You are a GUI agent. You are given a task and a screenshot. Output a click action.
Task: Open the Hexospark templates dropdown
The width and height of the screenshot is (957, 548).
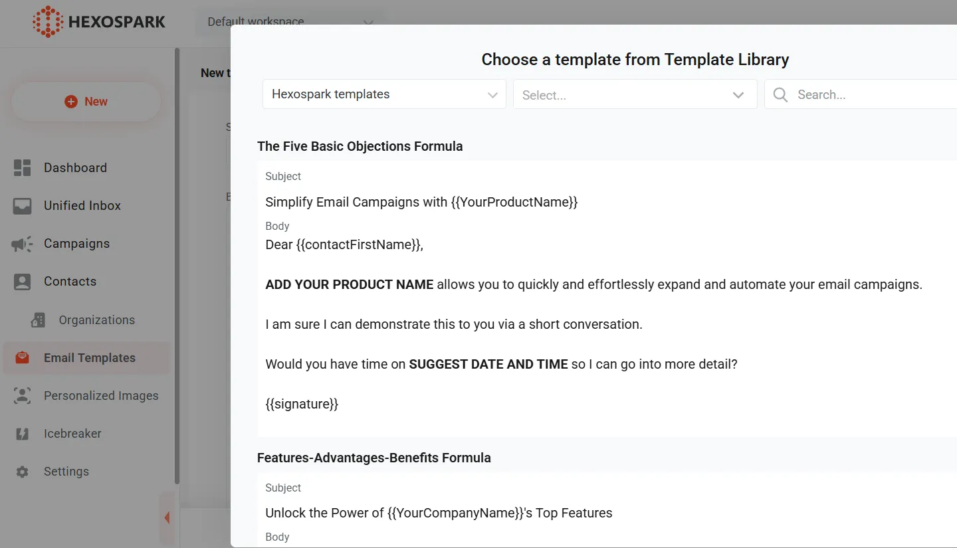(x=384, y=94)
